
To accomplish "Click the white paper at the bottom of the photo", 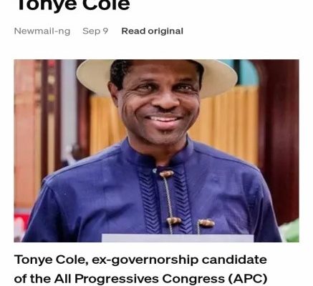I will tap(178, 238).
